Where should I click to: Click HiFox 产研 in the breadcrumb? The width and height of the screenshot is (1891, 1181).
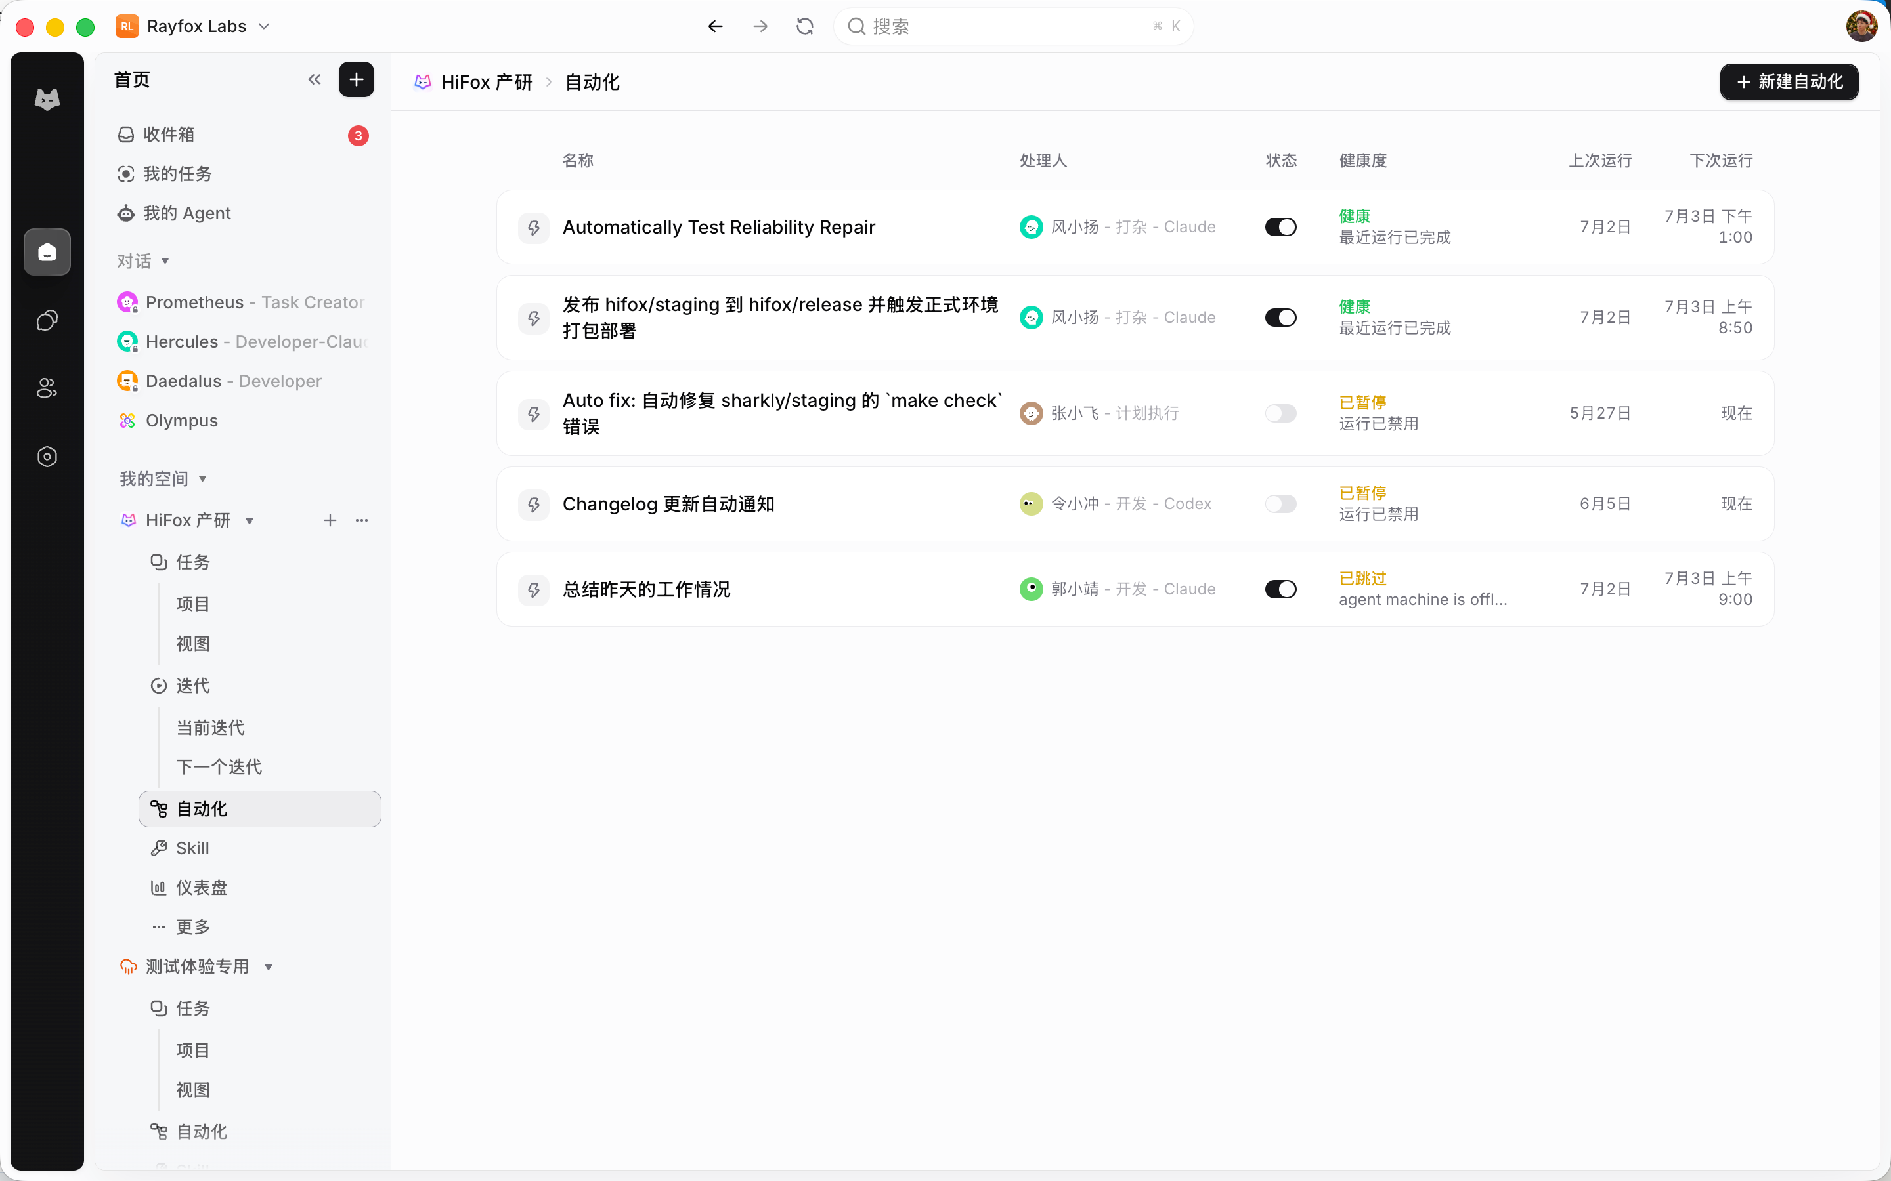pyautogui.click(x=486, y=82)
